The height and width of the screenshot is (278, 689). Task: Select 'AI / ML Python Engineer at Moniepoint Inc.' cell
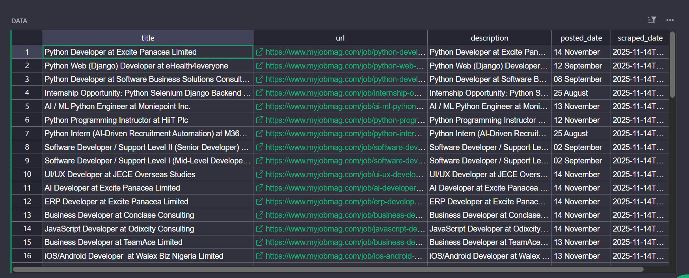[x=148, y=106]
